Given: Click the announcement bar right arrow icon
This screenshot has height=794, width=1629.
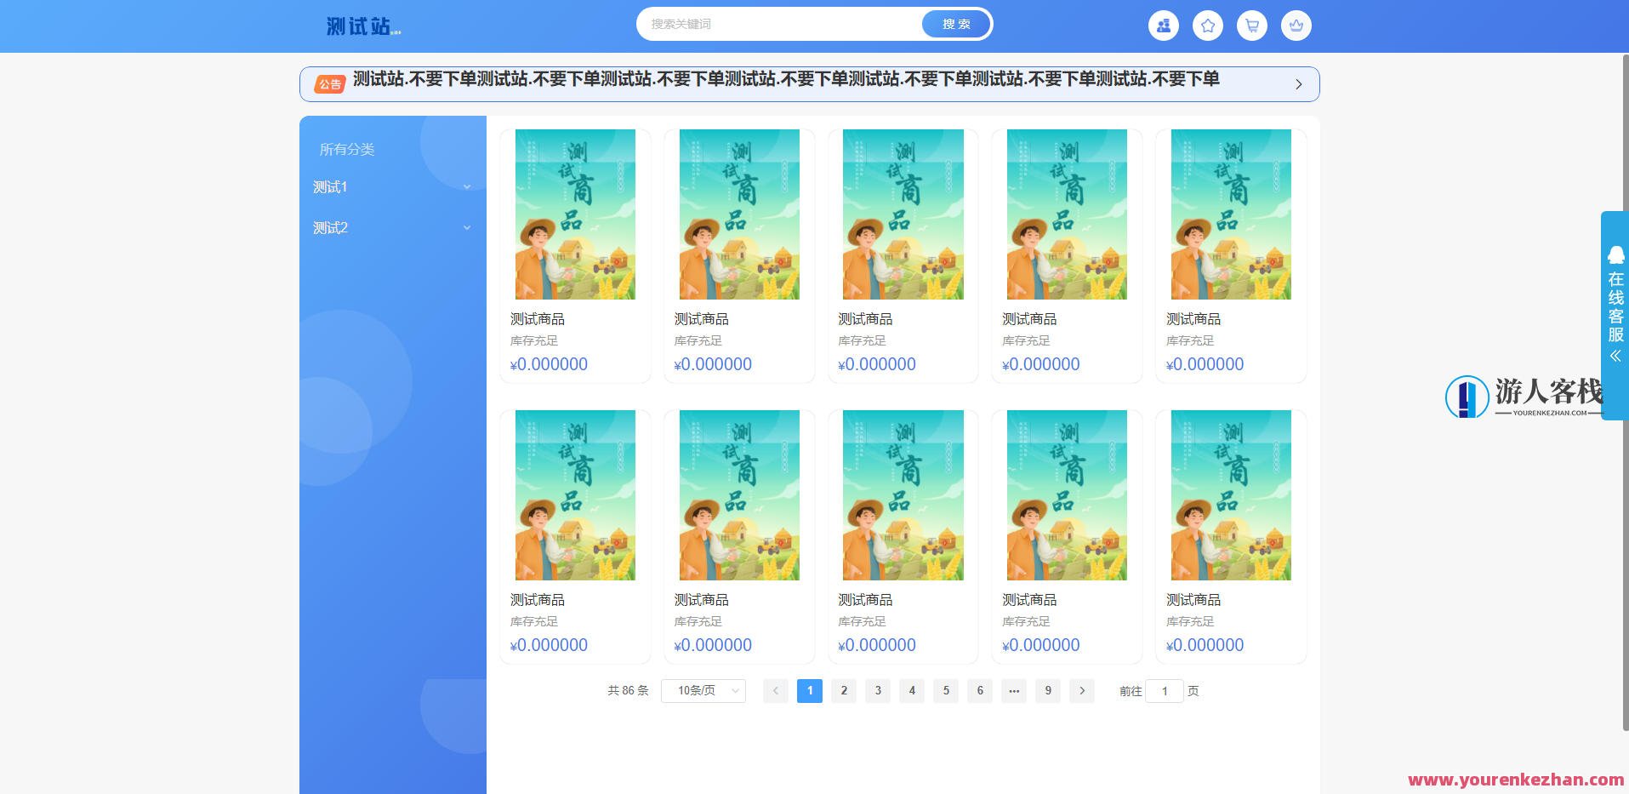Looking at the screenshot, I should coord(1298,83).
